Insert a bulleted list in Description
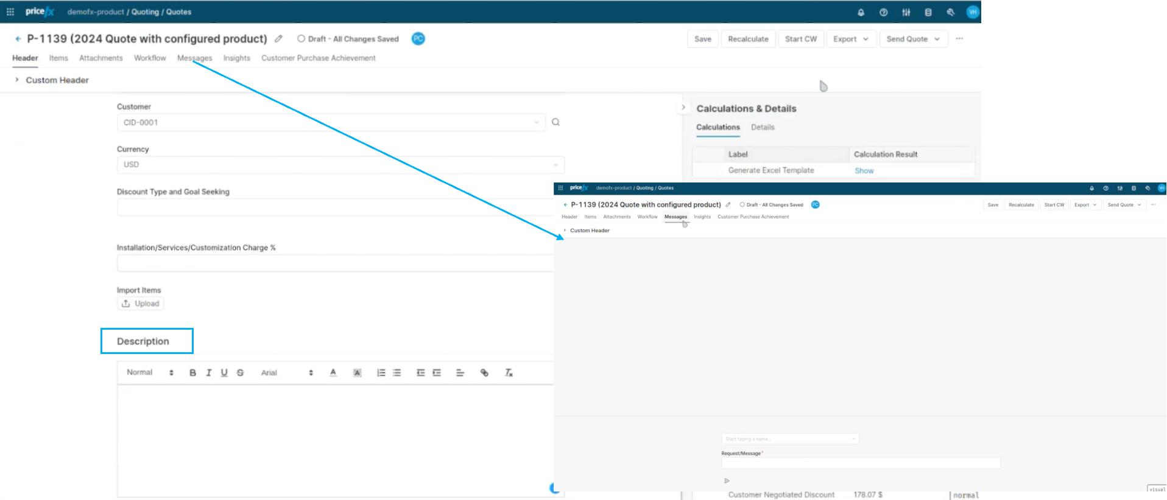 pos(397,373)
